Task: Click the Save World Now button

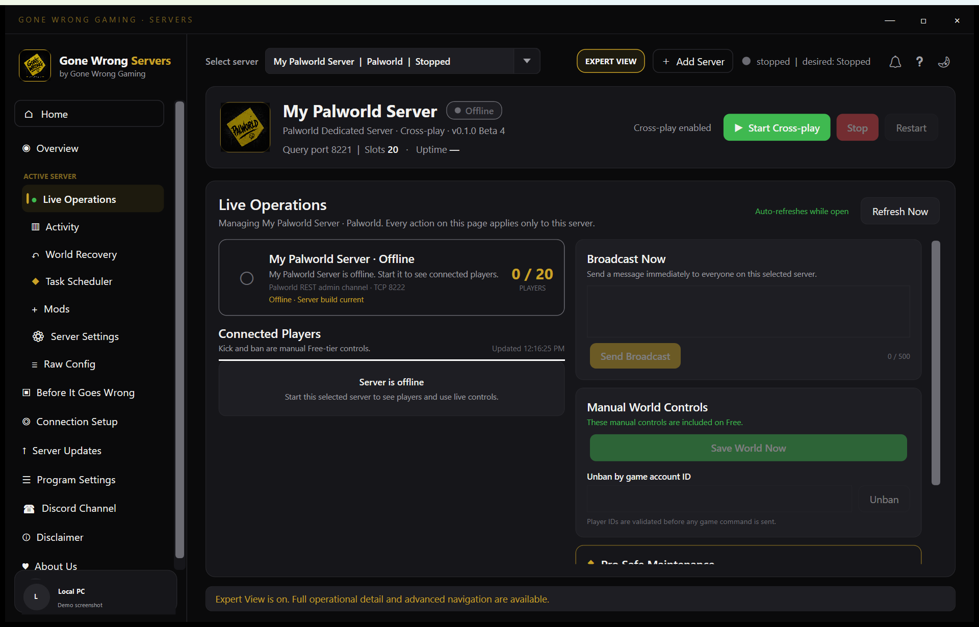Action: click(x=748, y=448)
